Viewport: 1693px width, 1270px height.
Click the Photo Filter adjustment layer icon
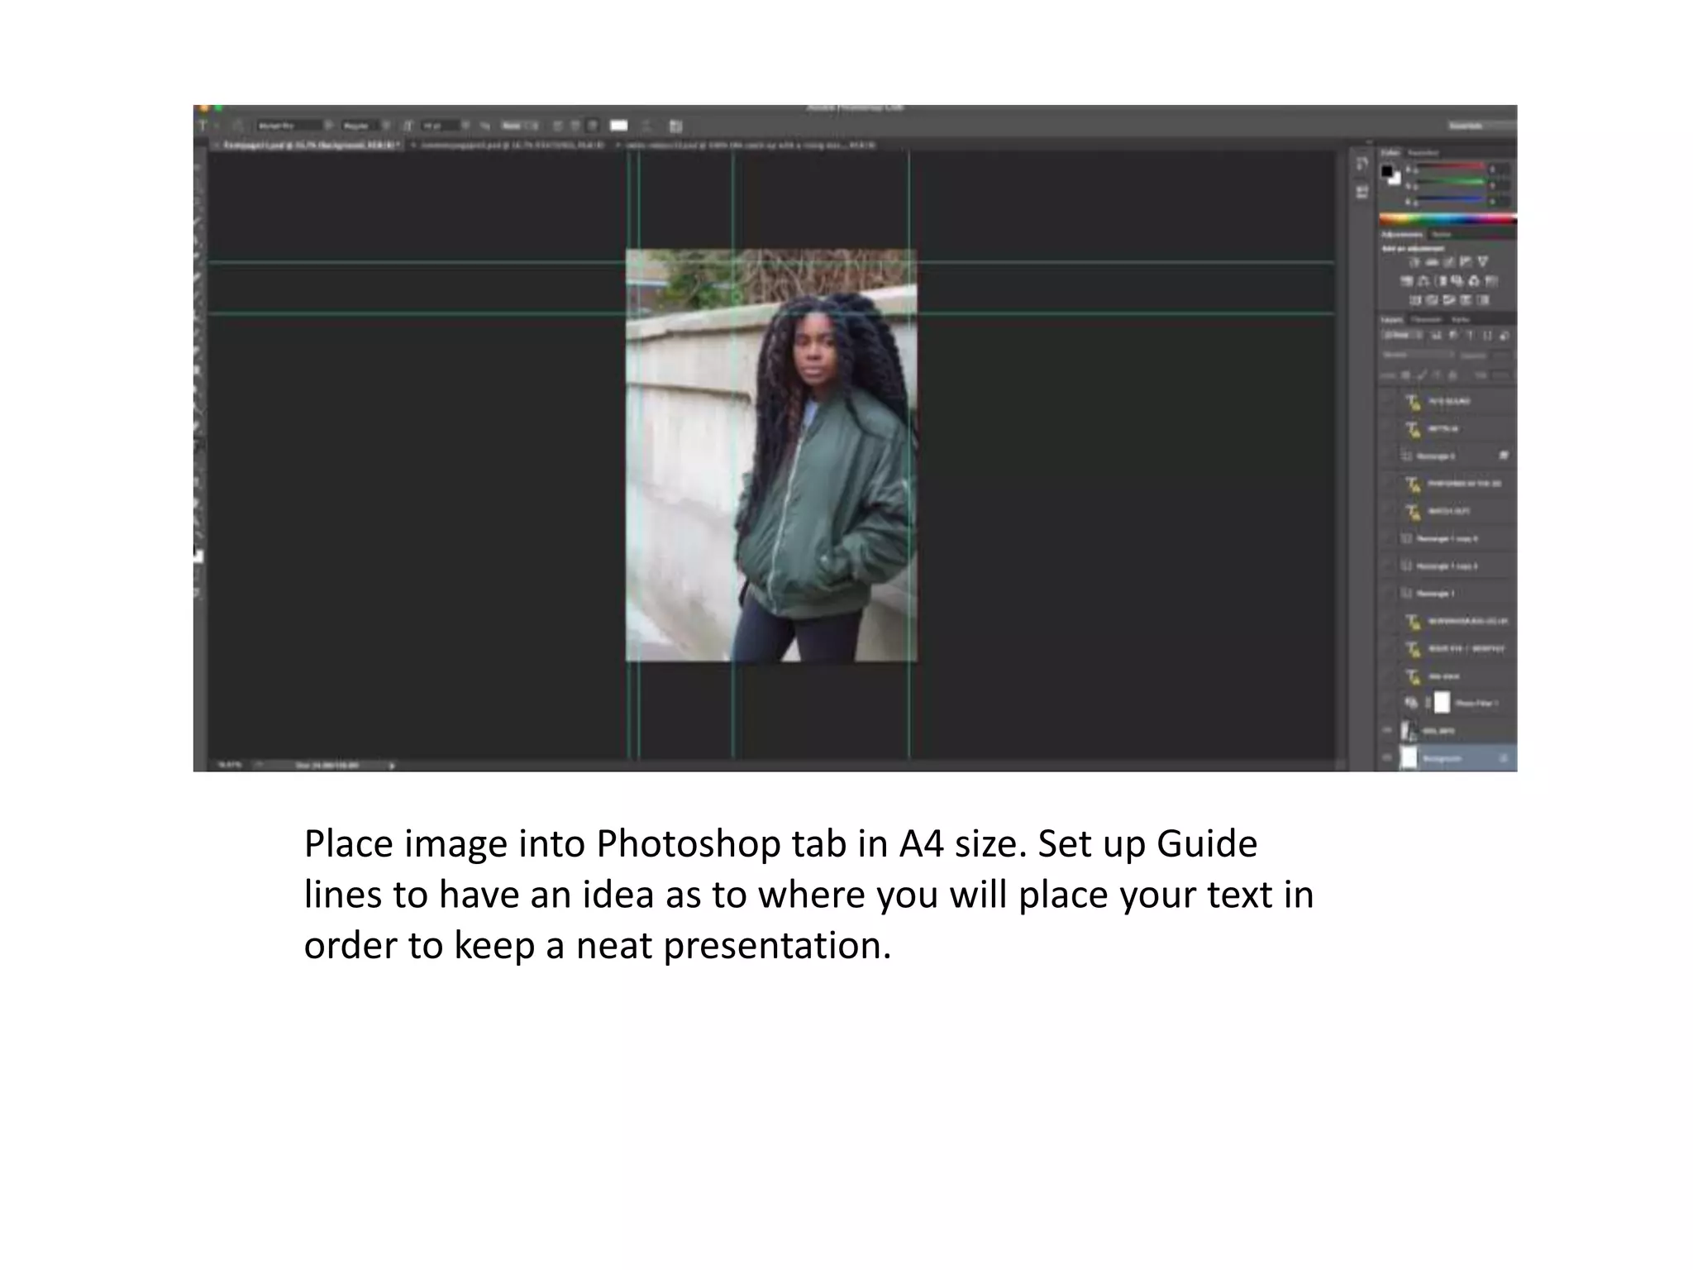(1411, 703)
